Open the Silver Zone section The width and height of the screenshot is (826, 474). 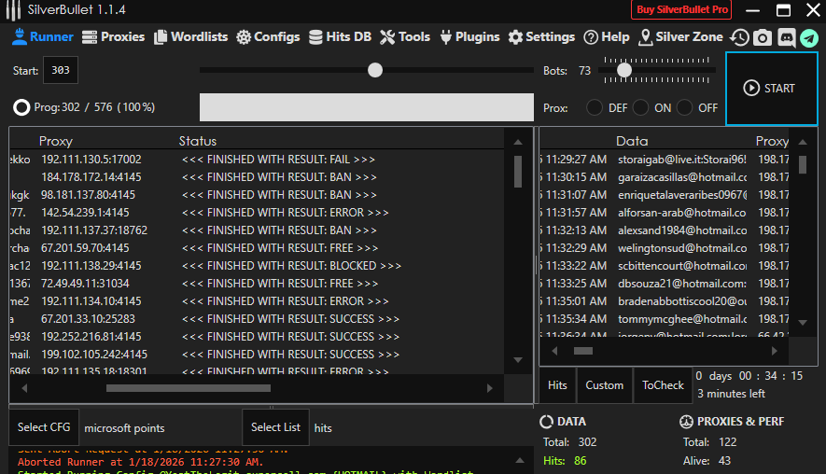[680, 37]
